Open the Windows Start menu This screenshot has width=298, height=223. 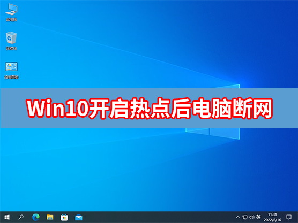pos(7,217)
